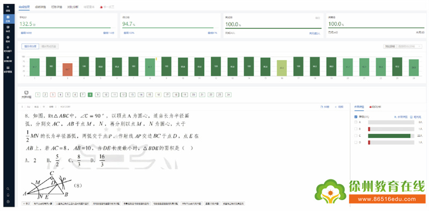The width and height of the screenshot is (429, 211).
Task: Click the large-screen display icon beside question numbers
Action: (26, 93)
